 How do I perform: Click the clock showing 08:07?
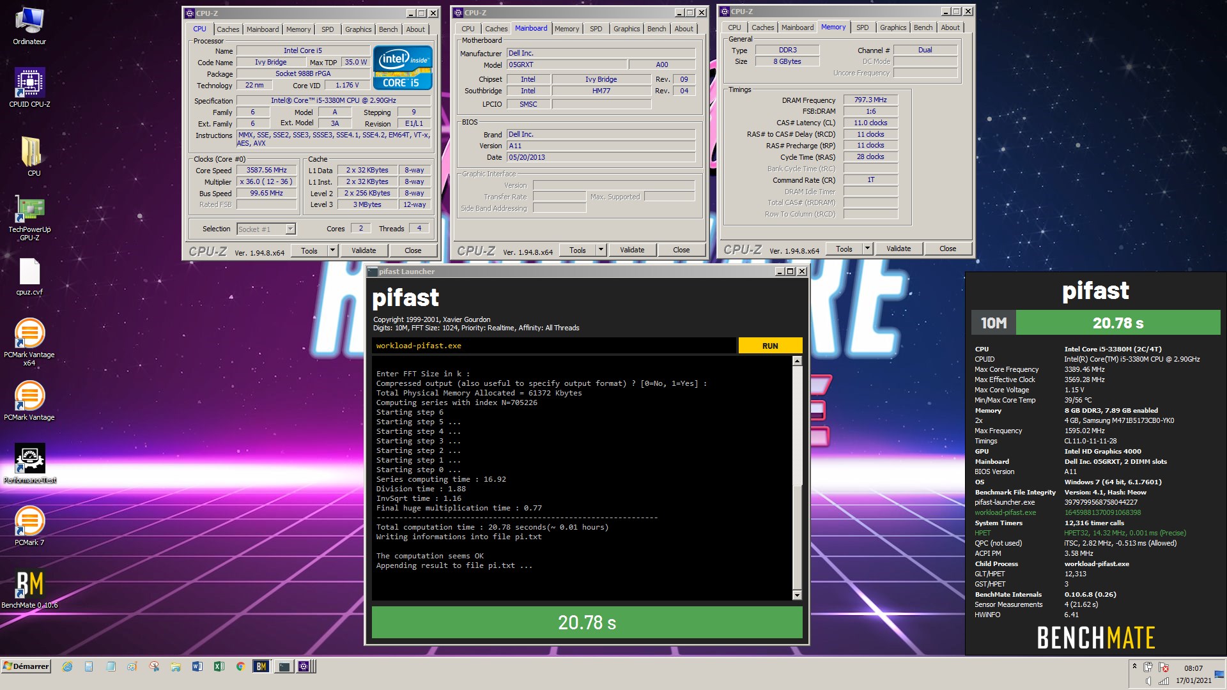[1193, 668]
